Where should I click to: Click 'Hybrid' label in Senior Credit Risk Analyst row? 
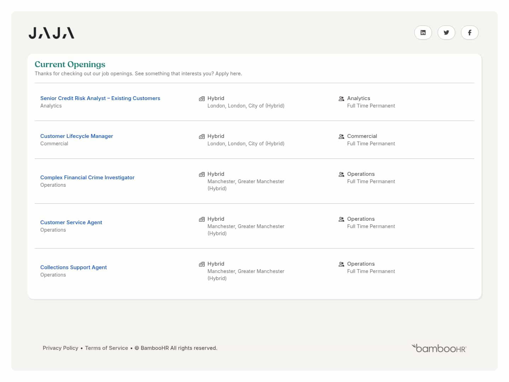[216, 98]
